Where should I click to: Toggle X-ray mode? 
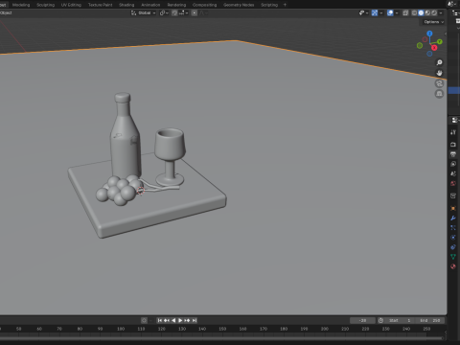[405, 13]
